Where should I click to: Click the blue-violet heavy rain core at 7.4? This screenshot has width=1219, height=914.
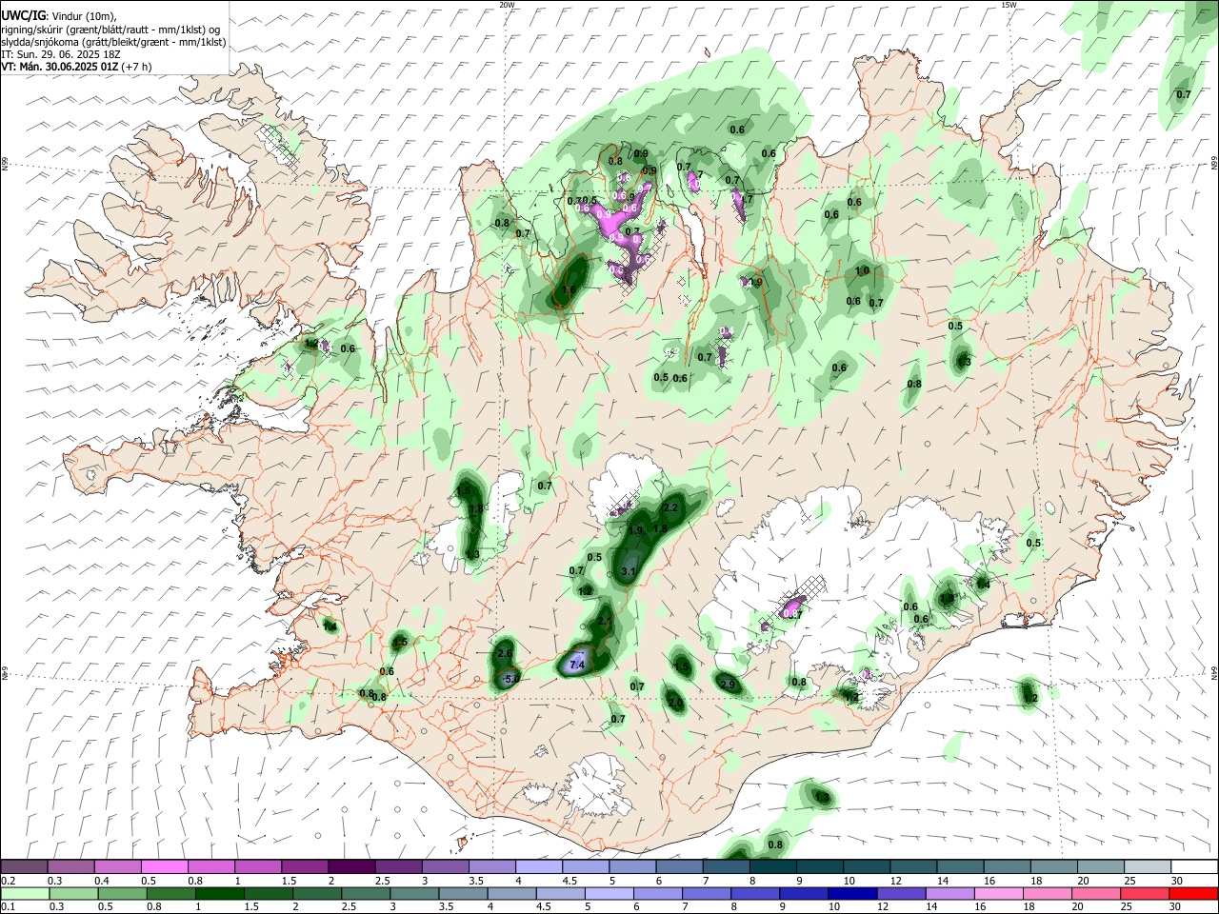(575, 664)
